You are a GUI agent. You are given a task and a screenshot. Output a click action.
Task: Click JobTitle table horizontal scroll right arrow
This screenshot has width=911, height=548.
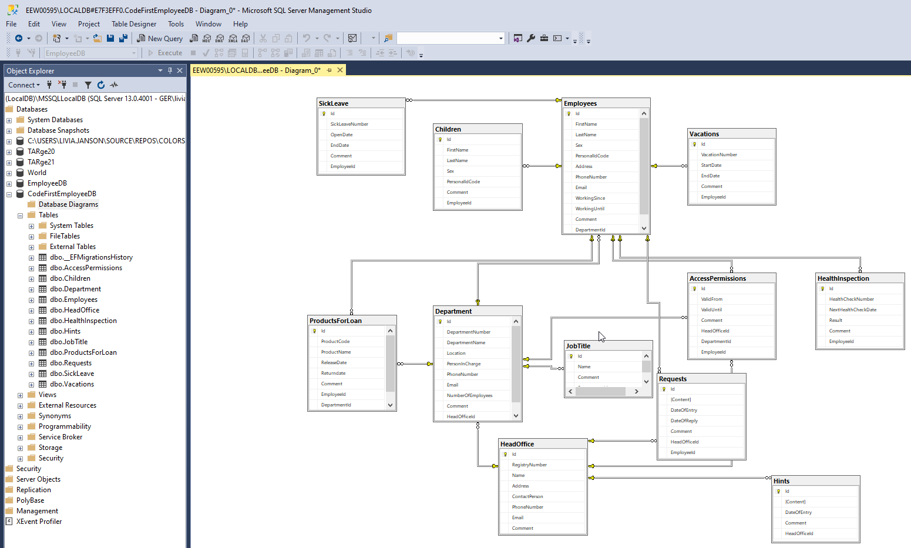pos(636,391)
